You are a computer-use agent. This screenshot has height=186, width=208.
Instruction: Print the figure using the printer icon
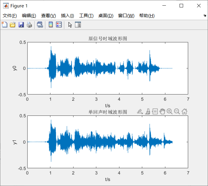(29, 25)
